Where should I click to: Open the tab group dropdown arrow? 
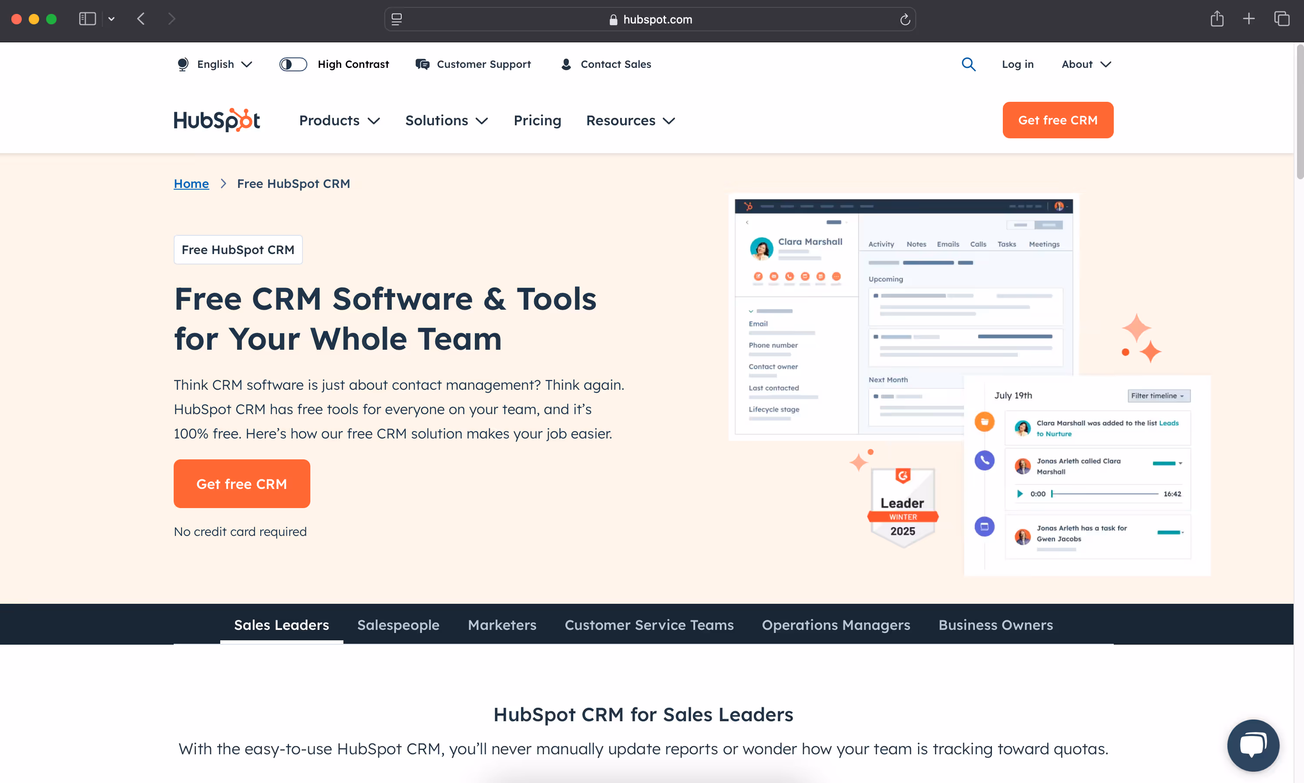tap(111, 19)
